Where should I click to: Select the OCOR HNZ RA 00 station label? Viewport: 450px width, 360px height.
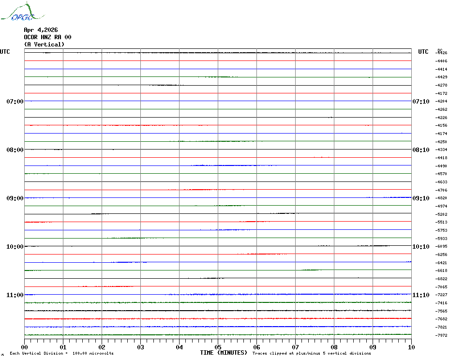point(47,37)
